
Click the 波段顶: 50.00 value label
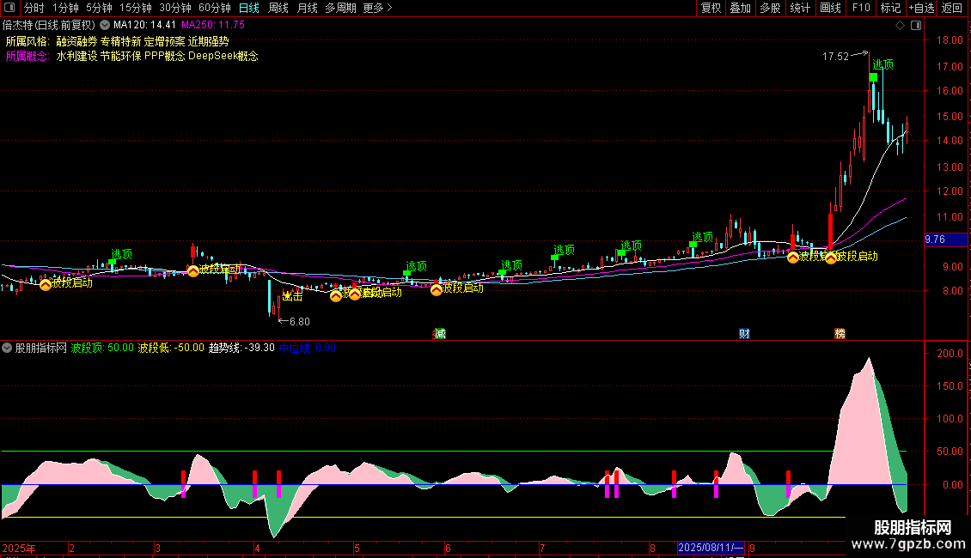(102, 348)
